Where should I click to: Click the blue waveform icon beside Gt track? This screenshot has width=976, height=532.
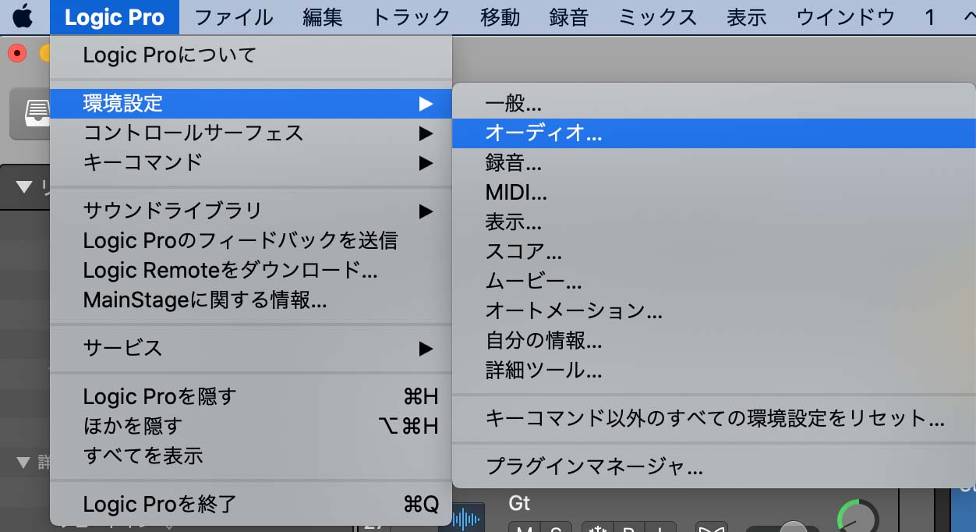[x=466, y=518]
